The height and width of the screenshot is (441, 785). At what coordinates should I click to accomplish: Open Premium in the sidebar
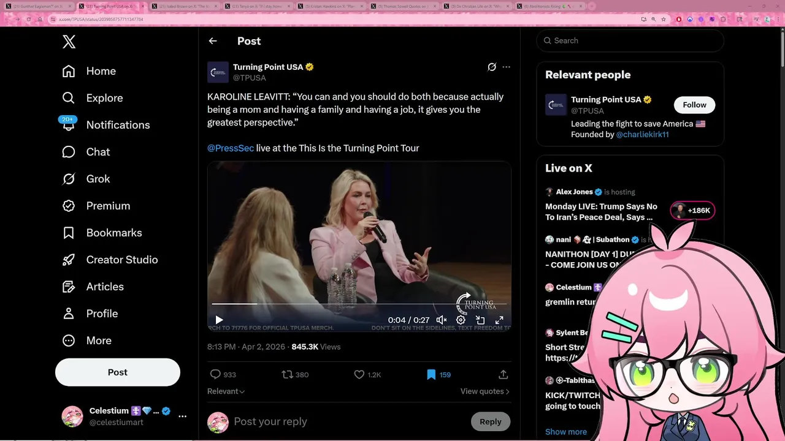click(96, 206)
